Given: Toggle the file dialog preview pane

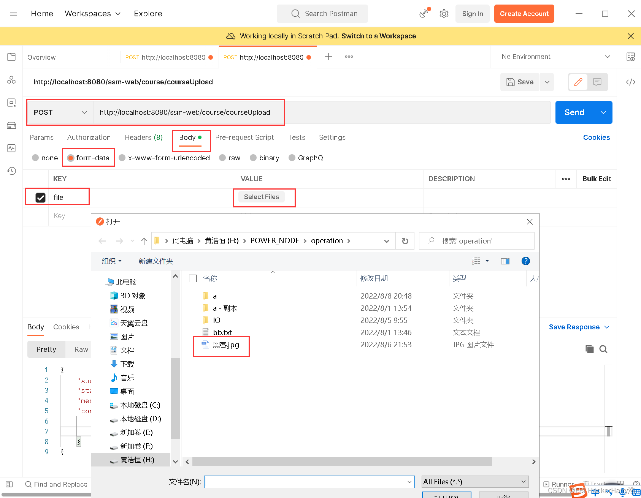Looking at the screenshot, I should coord(505,261).
